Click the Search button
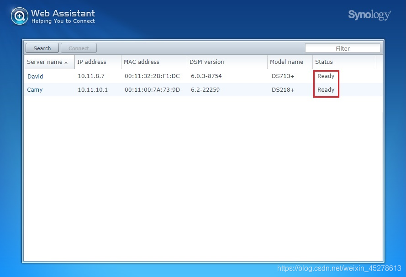Image resolution: width=406 pixels, height=277 pixels. (x=42, y=48)
